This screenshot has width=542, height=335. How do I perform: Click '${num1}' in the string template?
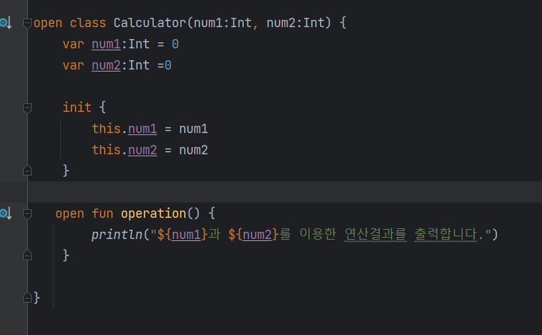pos(182,235)
